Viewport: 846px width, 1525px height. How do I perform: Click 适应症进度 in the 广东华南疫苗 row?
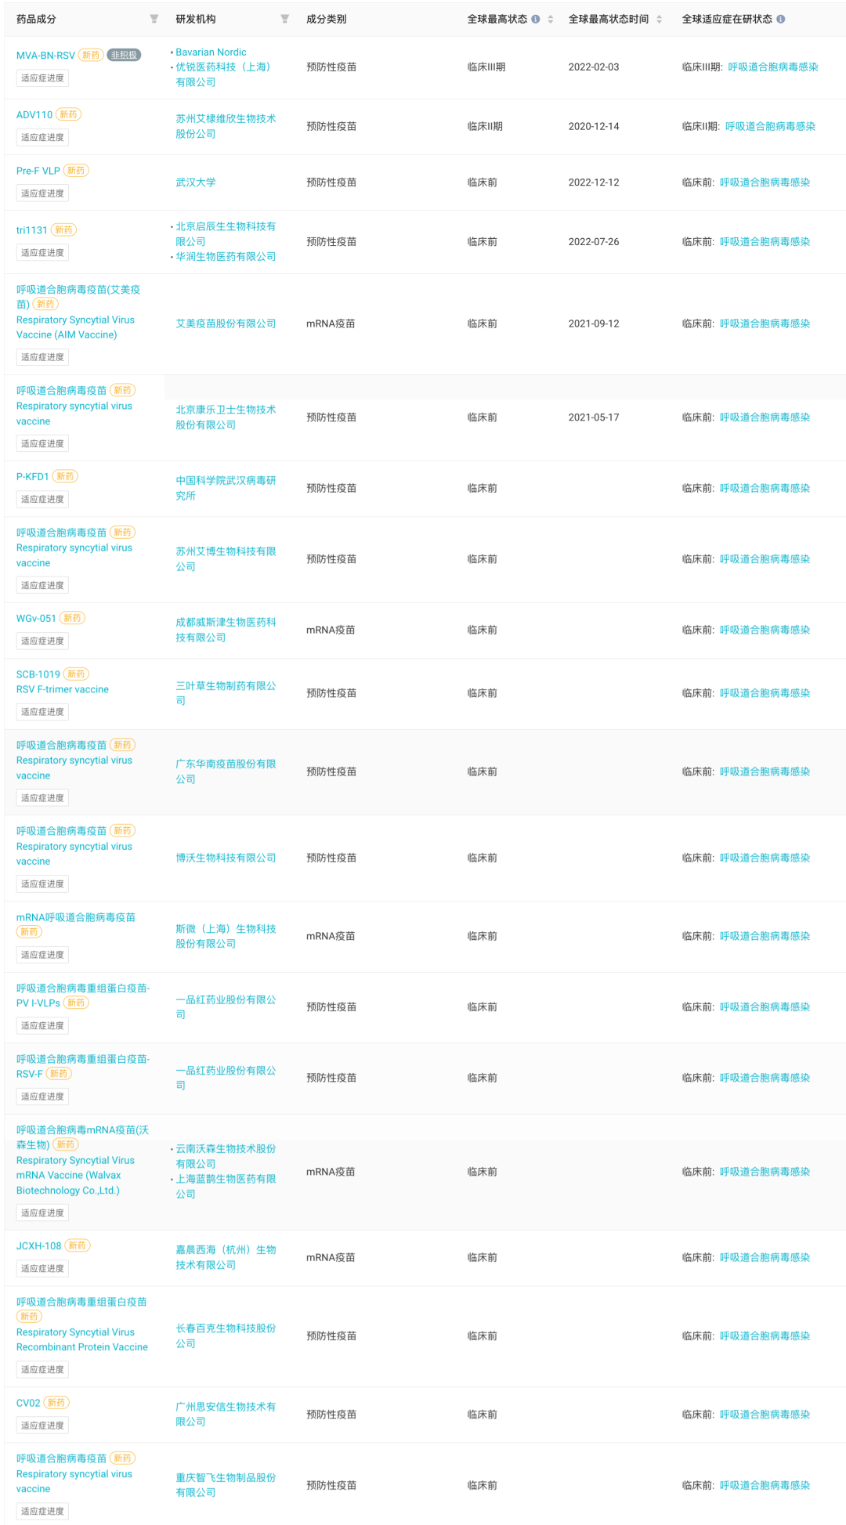coord(42,798)
